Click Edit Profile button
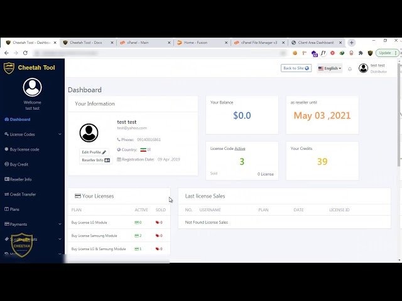This screenshot has width=402, height=301. click(94, 152)
